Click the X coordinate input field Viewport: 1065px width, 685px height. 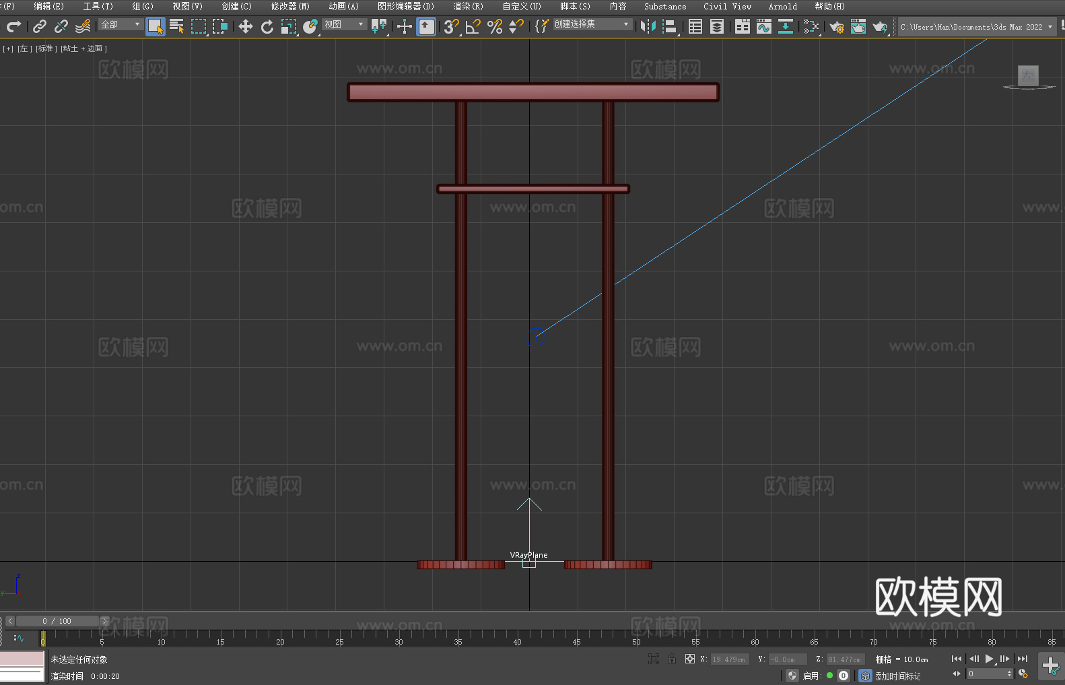click(729, 659)
